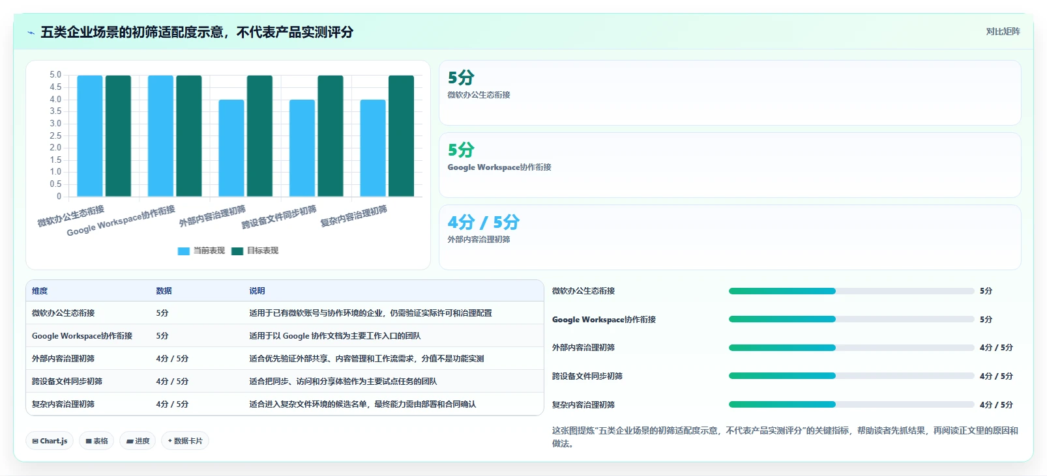Screen dimensions: 1047x476
Task: Click the 复杂内容治理初筛 progress bar
Action: 851,404
